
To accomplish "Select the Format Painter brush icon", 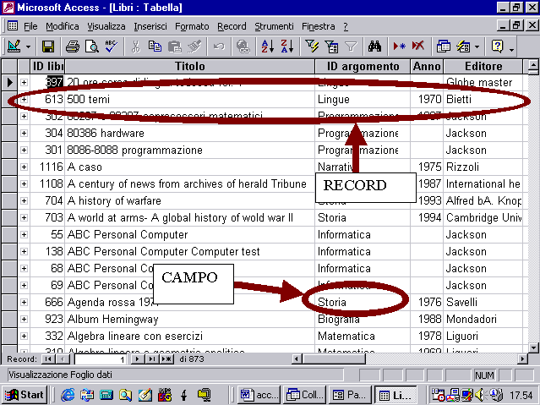I will click(x=194, y=47).
